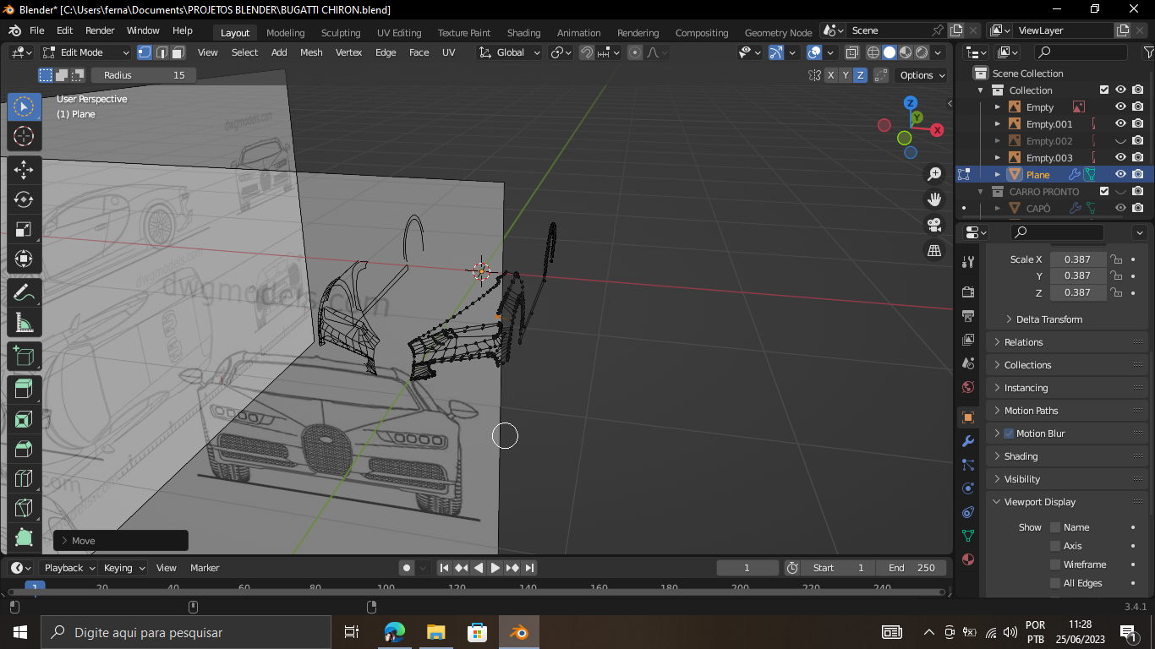Click the Radius slider field
Image resolution: width=1155 pixels, height=649 pixels.
coord(144,75)
